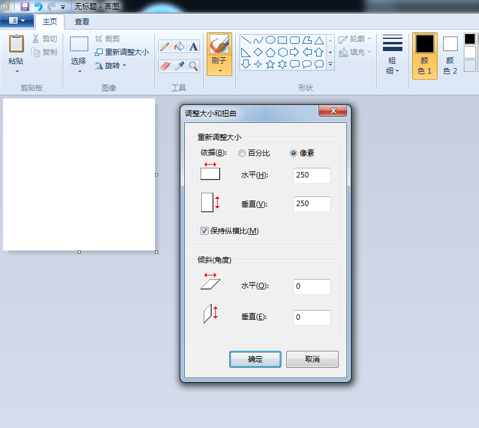The image size is (479, 428).
Task: Choose the Cloud callout shape
Action: (x=319, y=64)
